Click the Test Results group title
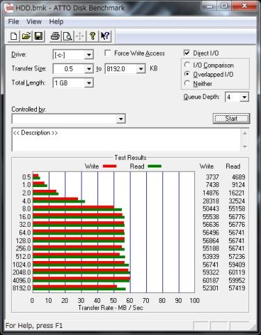This screenshot has width=261, height=335. pyautogui.click(x=130, y=158)
